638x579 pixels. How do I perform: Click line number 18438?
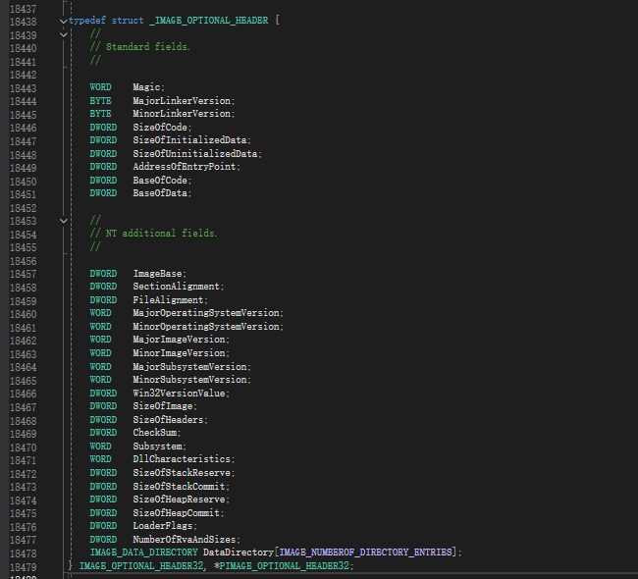(24, 22)
